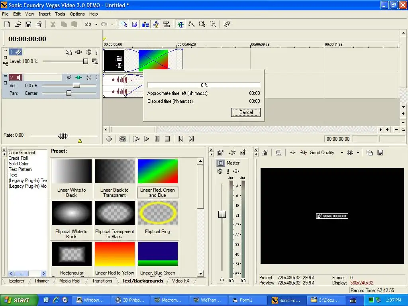Solo video track 1
This screenshot has height=306, width=408.
pyautogui.click(x=96, y=52)
